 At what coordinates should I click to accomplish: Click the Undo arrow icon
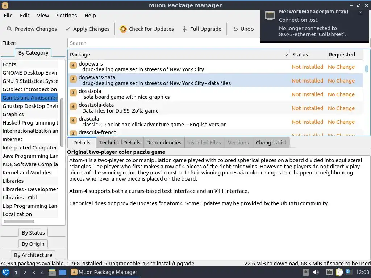[235, 29]
